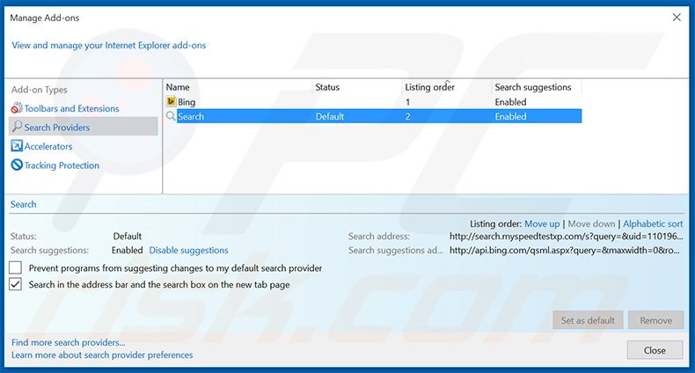Click the Set as default button
Viewport: 695px width, 373px height.
click(588, 320)
